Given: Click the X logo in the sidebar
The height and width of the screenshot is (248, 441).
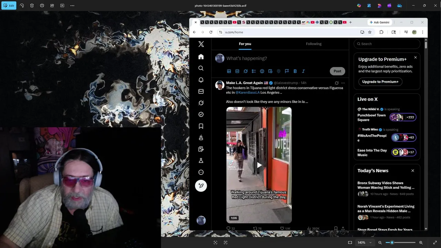Looking at the screenshot, I should [x=201, y=44].
